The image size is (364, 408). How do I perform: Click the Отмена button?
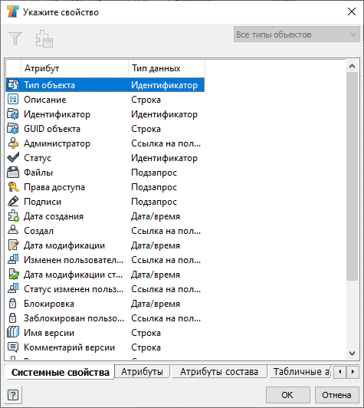(x=336, y=395)
